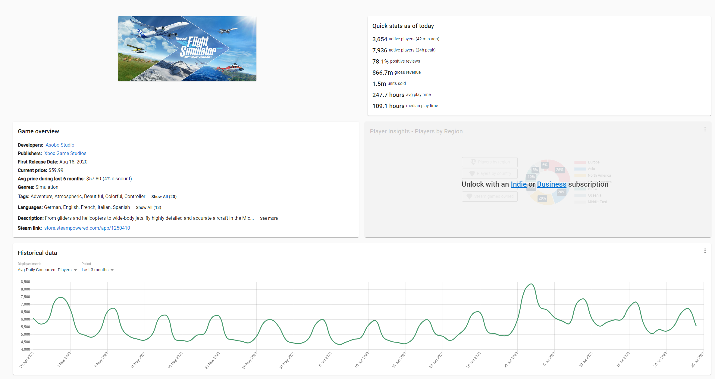The width and height of the screenshot is (715, 379).
Task: Click the chart peak after 30 Jun 2023
Action: tap(531, 284)
